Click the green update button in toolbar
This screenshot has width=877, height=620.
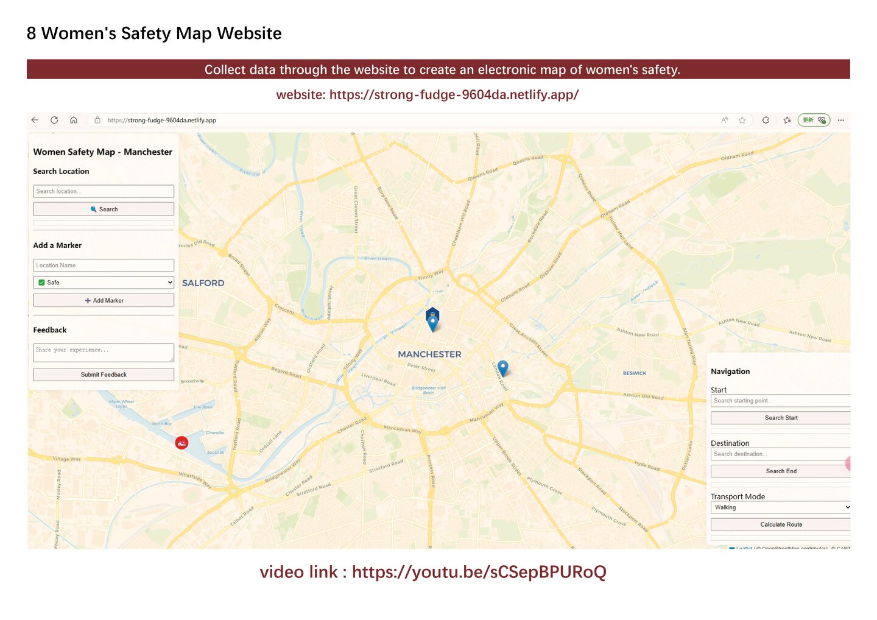pyautogui.click(x=814, y=120)
